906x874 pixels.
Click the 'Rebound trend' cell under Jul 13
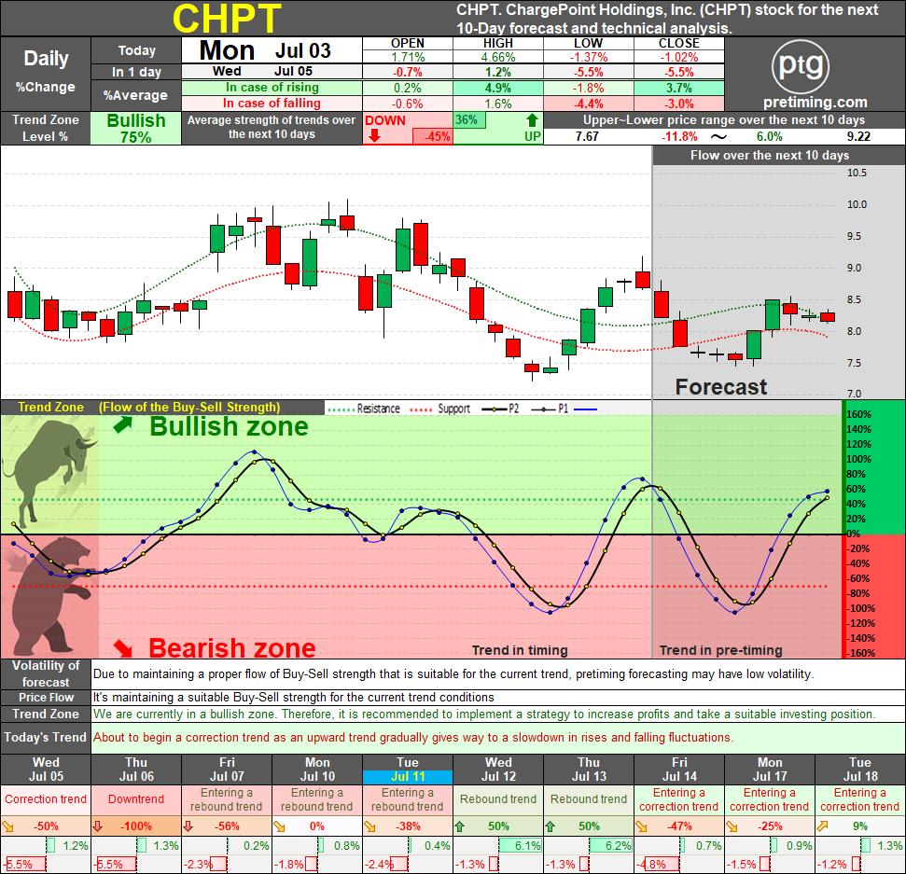tap(588, 799)
